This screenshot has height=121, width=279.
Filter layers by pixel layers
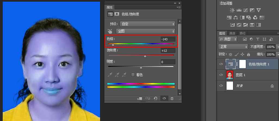[245, 39]
